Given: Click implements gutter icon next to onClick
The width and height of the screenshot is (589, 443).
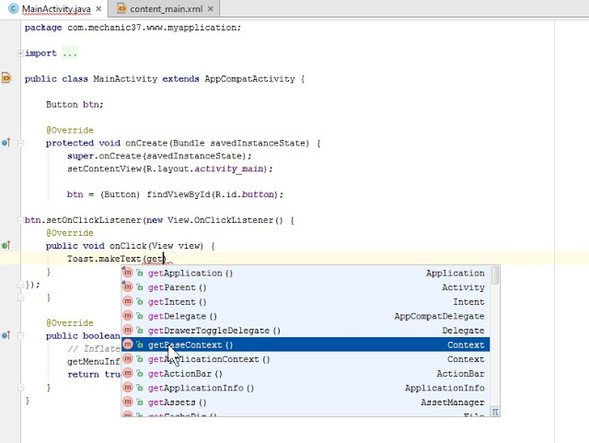Looking at the screenshot, I should [6, 245].
